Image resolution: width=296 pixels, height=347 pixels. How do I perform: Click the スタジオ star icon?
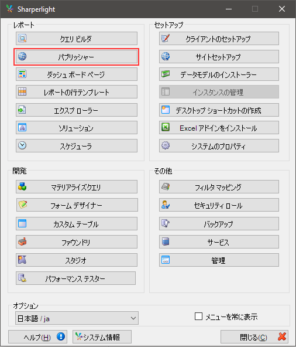click(22, 260)
